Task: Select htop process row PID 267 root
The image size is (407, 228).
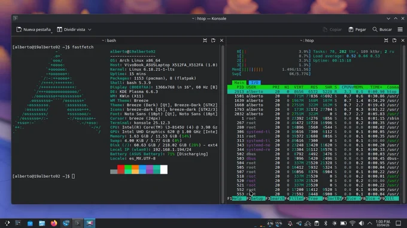Action: pyautogui.click(x=313, y=123)
